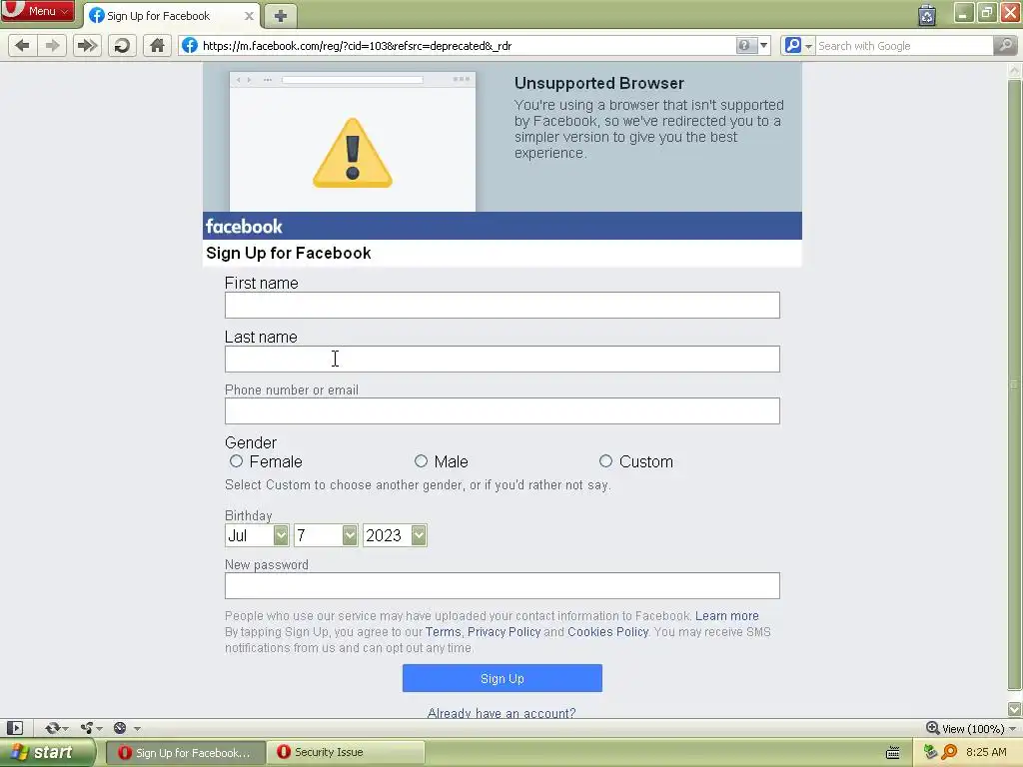
Task: Select the Male gender option
Action: [x=421, y=461]
